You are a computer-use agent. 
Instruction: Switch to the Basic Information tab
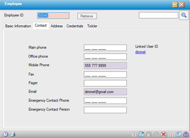[x=18, y=26]
